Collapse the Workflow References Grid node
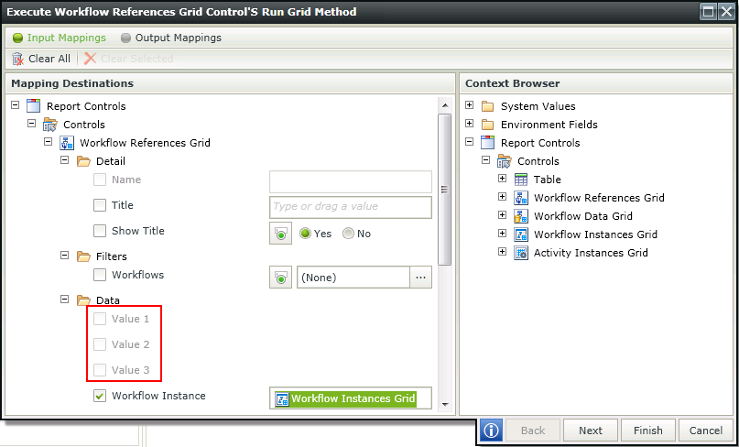This screenshot has width=739, height=447. coord(48,141)
